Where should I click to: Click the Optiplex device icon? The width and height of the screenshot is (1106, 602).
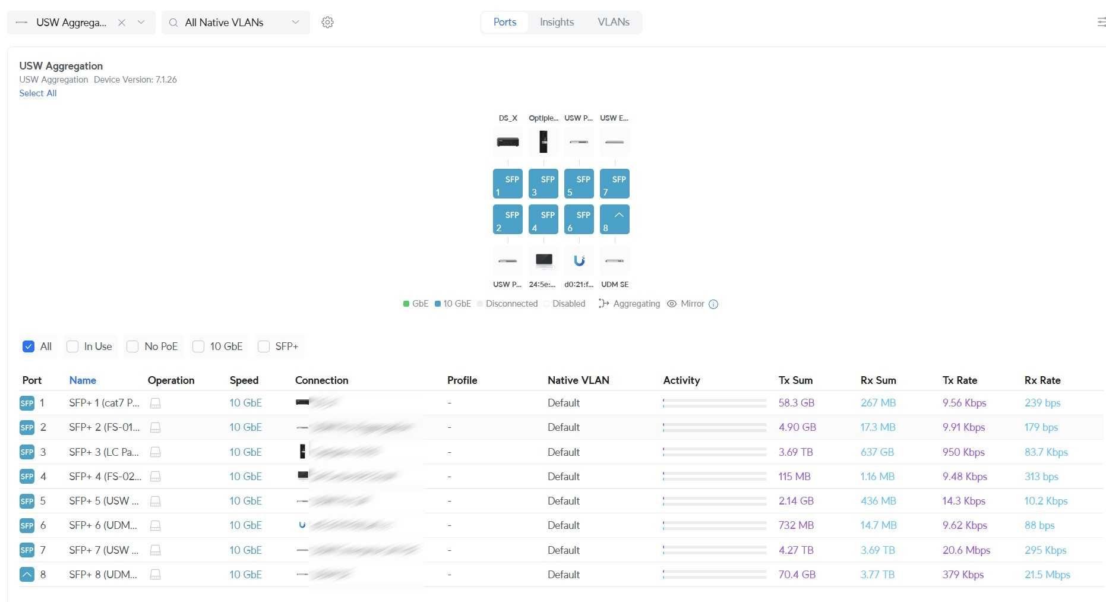(543, 142)
